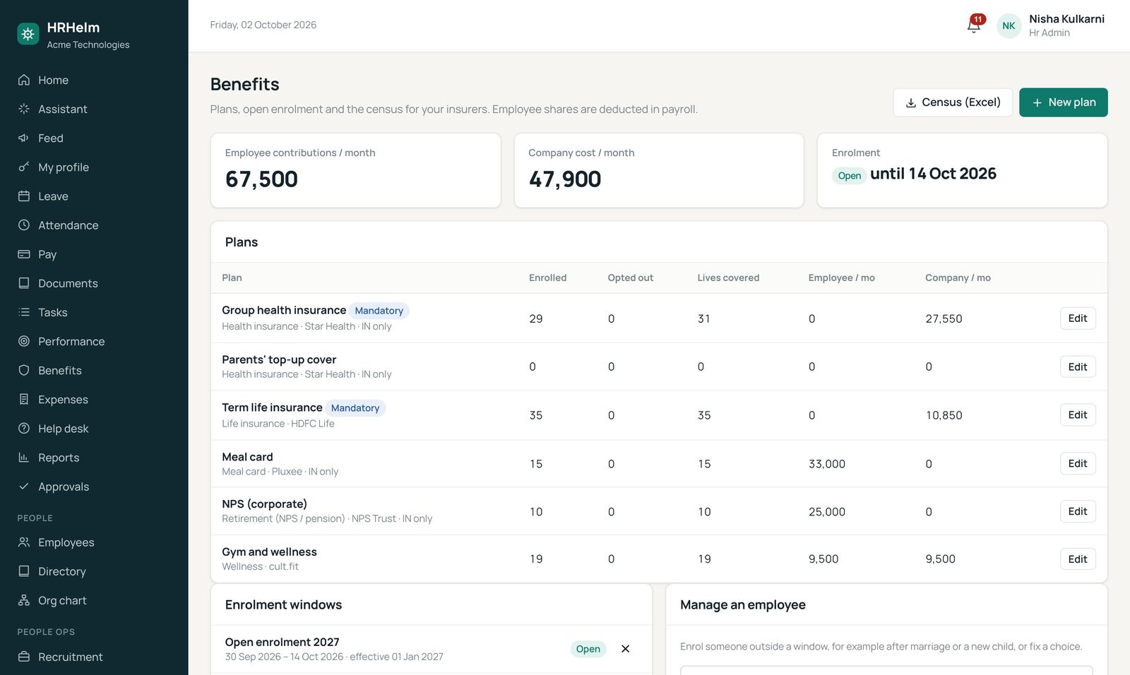Edit Gym and wellness plan

(1078, 559)
